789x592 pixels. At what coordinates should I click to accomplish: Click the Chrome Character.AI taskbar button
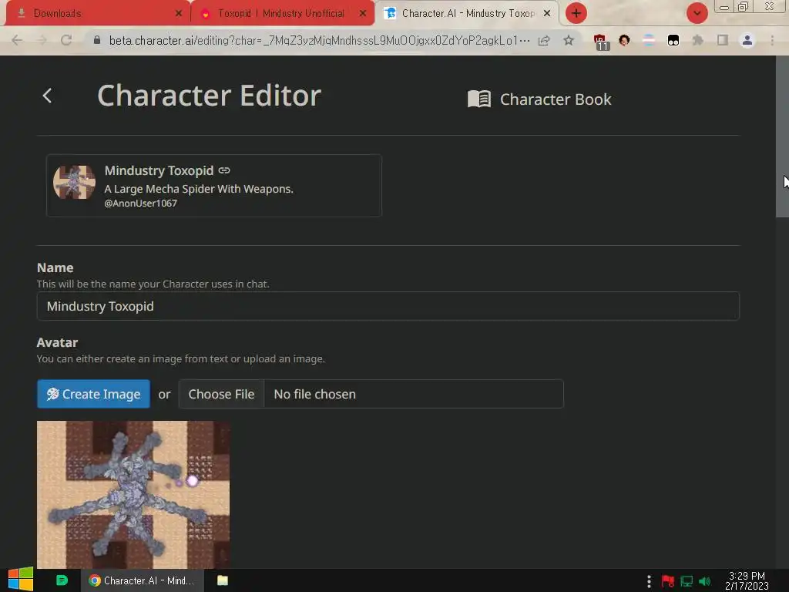coord(143,580)
